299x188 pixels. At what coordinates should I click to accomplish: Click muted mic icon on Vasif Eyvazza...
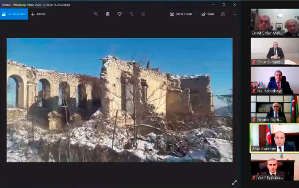click(x=254, y=178)
